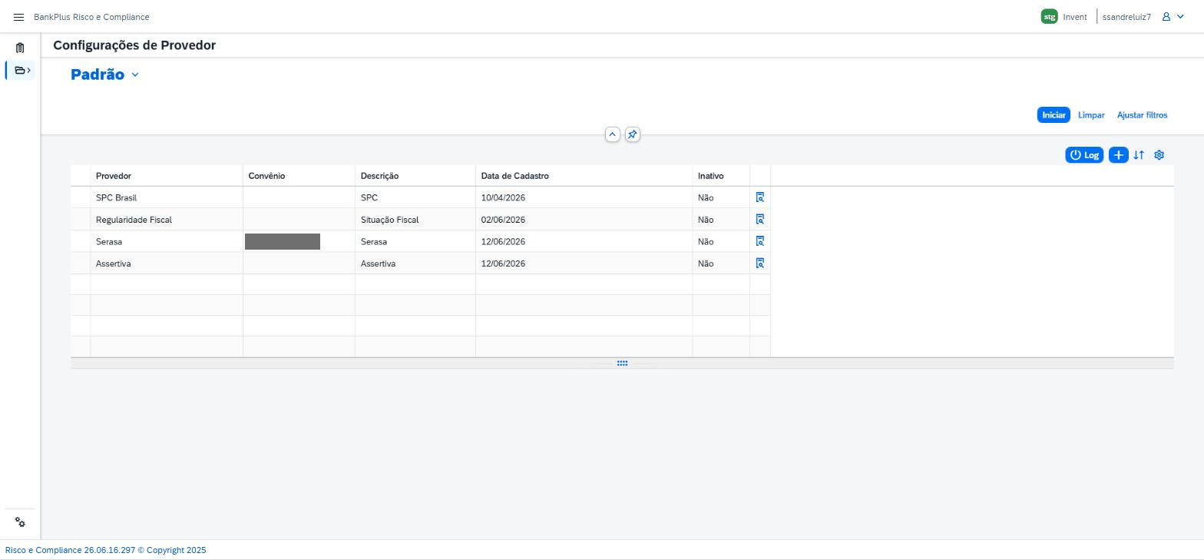The width and height of the screenshot is (1204, 560).
Task: Click the table resize grip handle
Action: (622, 363)
